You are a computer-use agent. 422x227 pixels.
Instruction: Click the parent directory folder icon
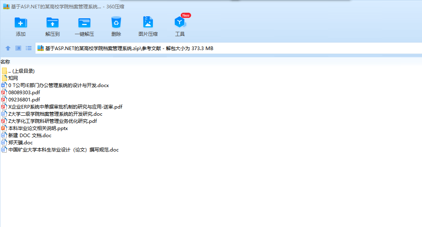tap(4, 71)
